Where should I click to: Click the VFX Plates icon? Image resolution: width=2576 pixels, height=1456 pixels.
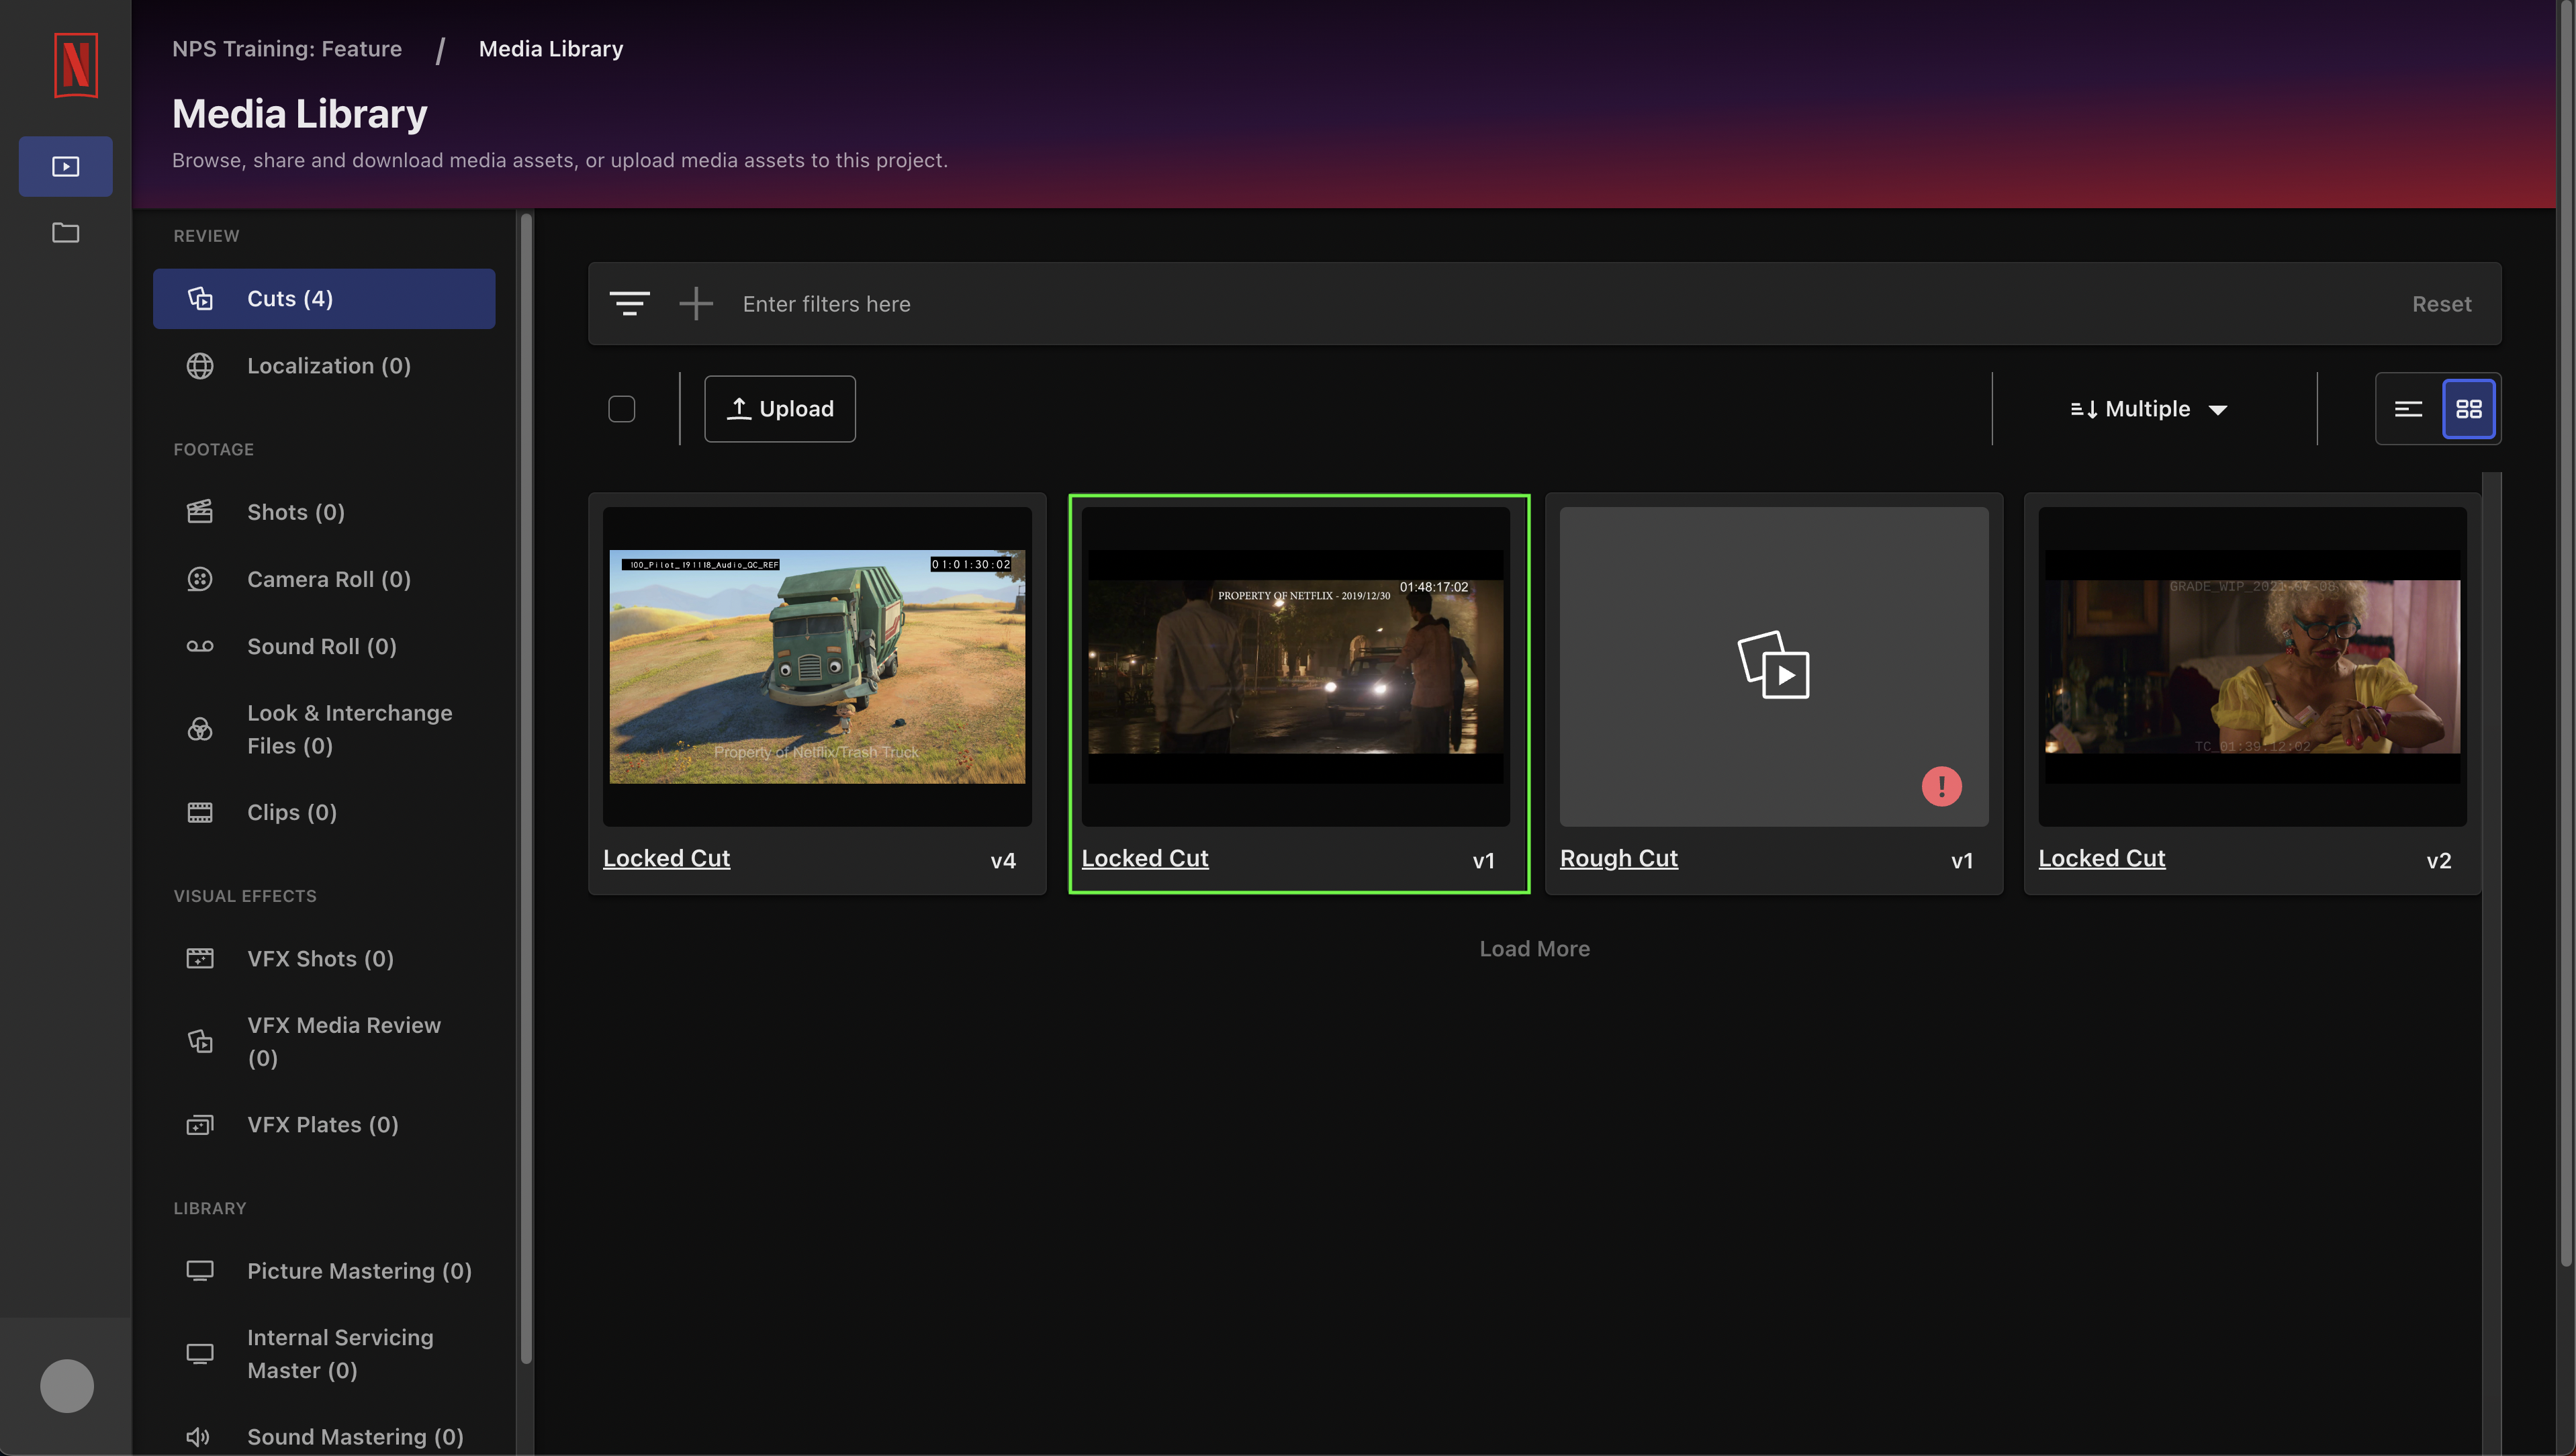200,1125
